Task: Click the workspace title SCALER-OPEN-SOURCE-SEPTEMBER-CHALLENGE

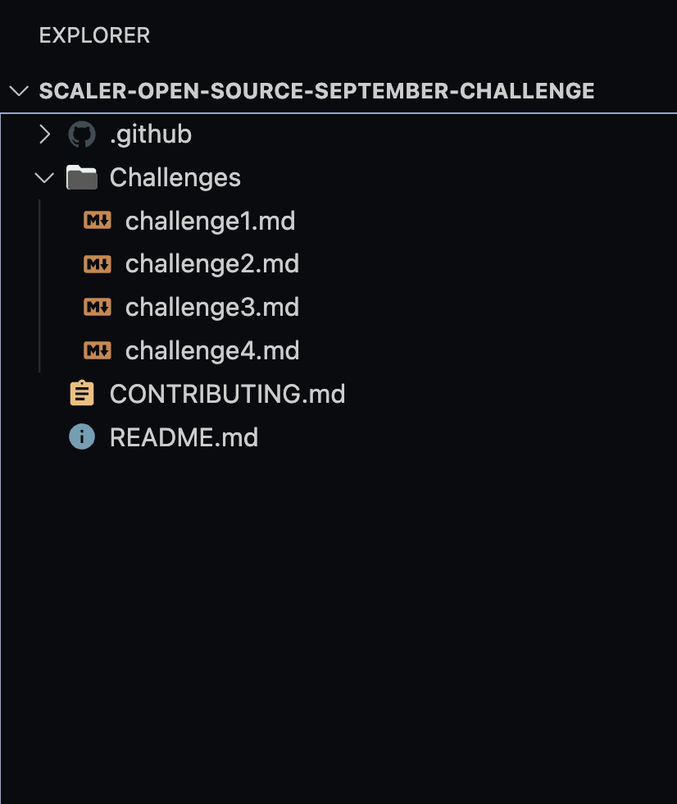Action: click(x=316, y=91)
